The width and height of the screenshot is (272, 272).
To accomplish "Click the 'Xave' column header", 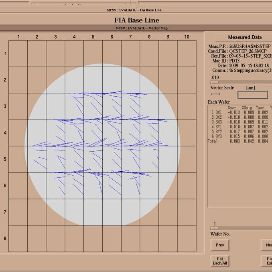I will [231, 108].
